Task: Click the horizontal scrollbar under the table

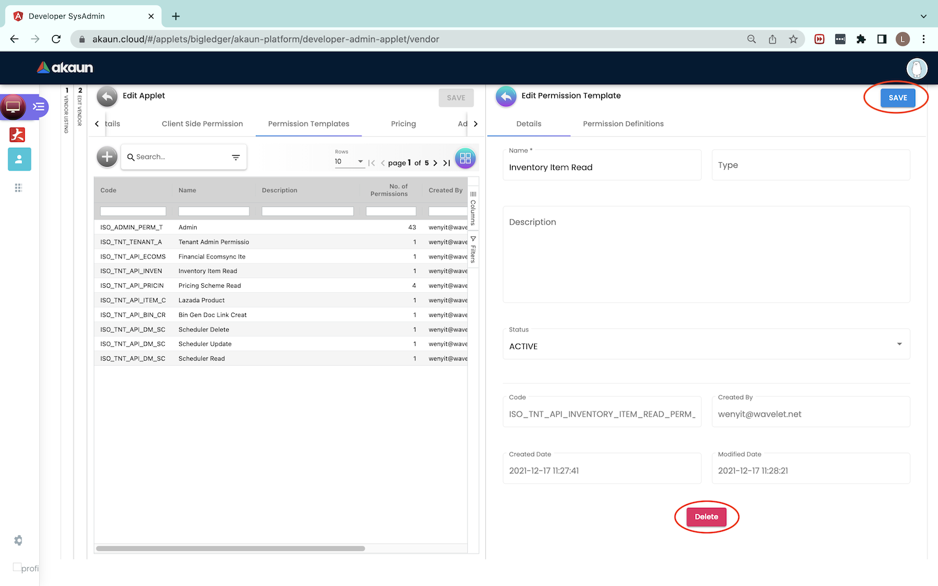Action: click(231, 548)
